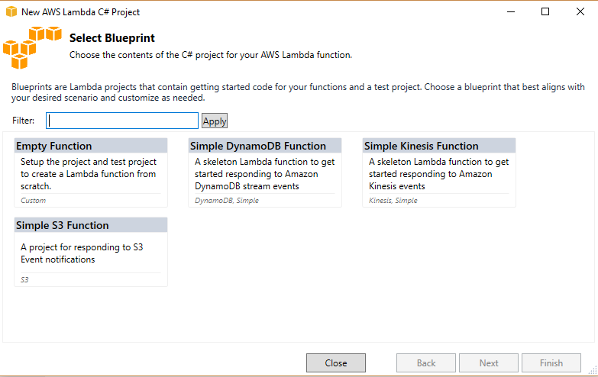Click the AWS cube icon in title bar
The width and height of the screenshot is (598, 377).
(x=11, y=11)
